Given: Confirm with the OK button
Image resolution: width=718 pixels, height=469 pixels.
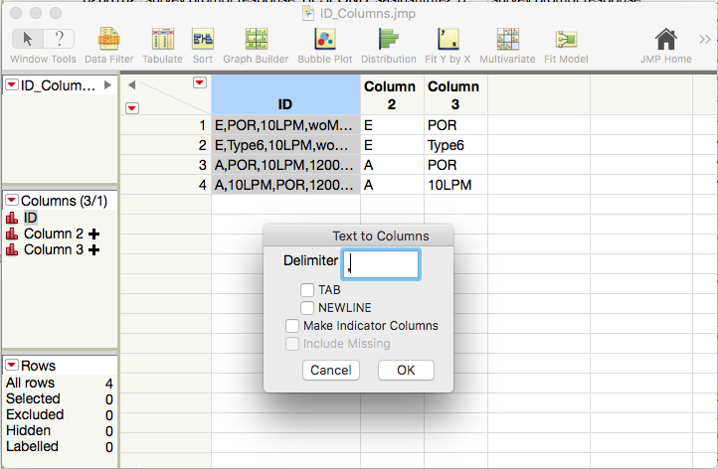Looking at the screenshot, I should tap(406, 370).
